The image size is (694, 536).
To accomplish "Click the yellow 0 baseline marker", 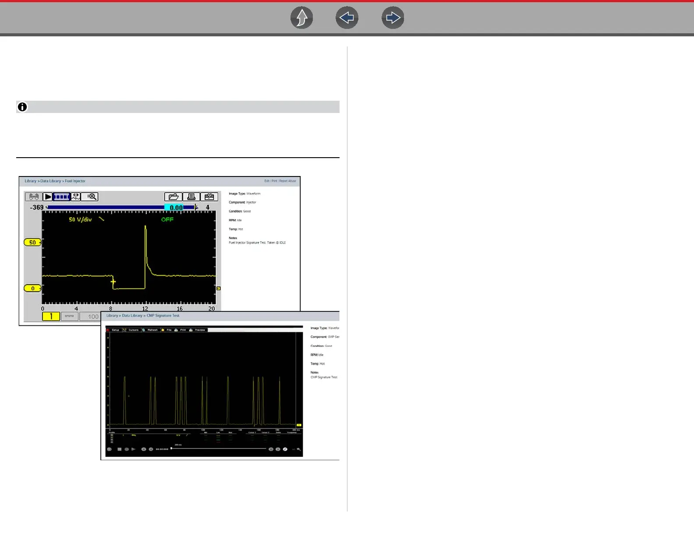I will [x=32, y=288].
